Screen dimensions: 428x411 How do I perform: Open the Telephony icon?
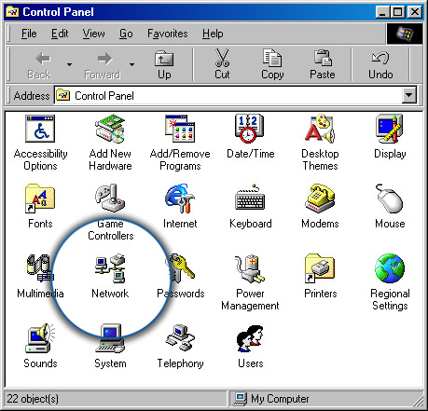[180, 338]
